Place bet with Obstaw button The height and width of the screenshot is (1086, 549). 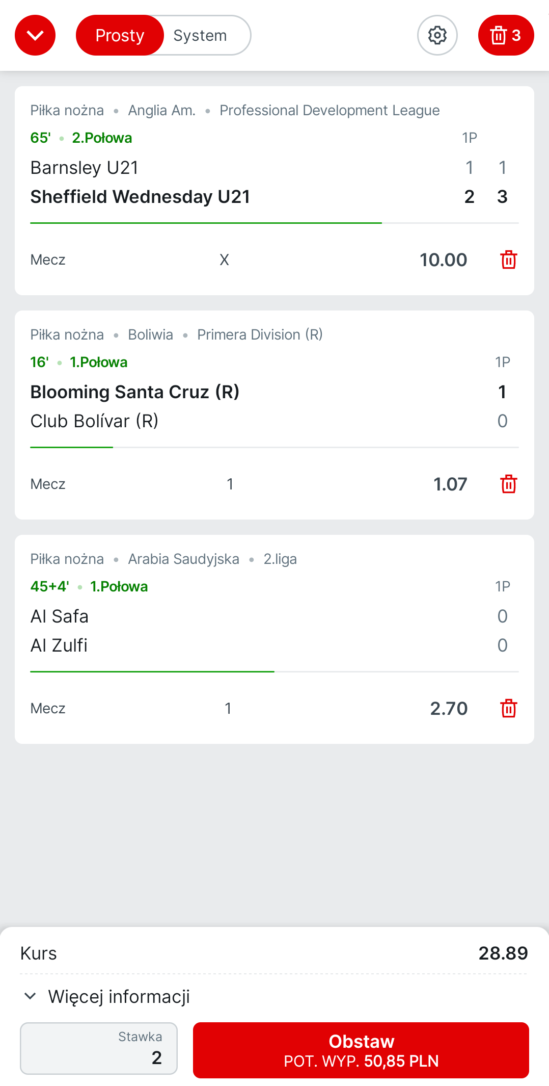pyautogui.click(x=361, y=1050)
